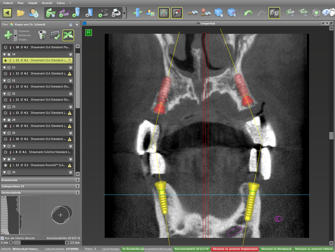This screenshot has width=335, height=252.
Task: Open the folder icon in the toolbar
Action: click(x=20, y=13)
